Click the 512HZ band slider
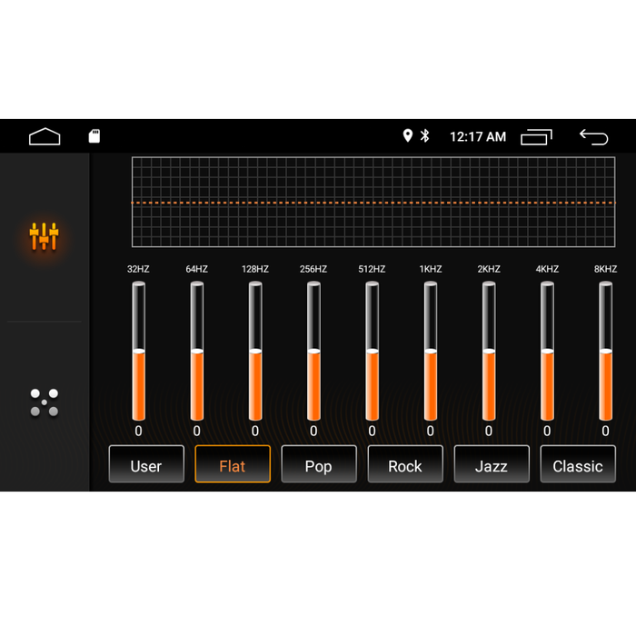The image size is (636, 636). pyautogui.click(x=372, y=351)
